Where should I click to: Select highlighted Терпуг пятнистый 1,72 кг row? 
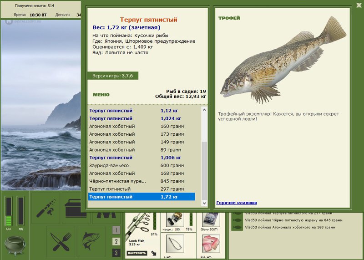(x=142, y=197)
